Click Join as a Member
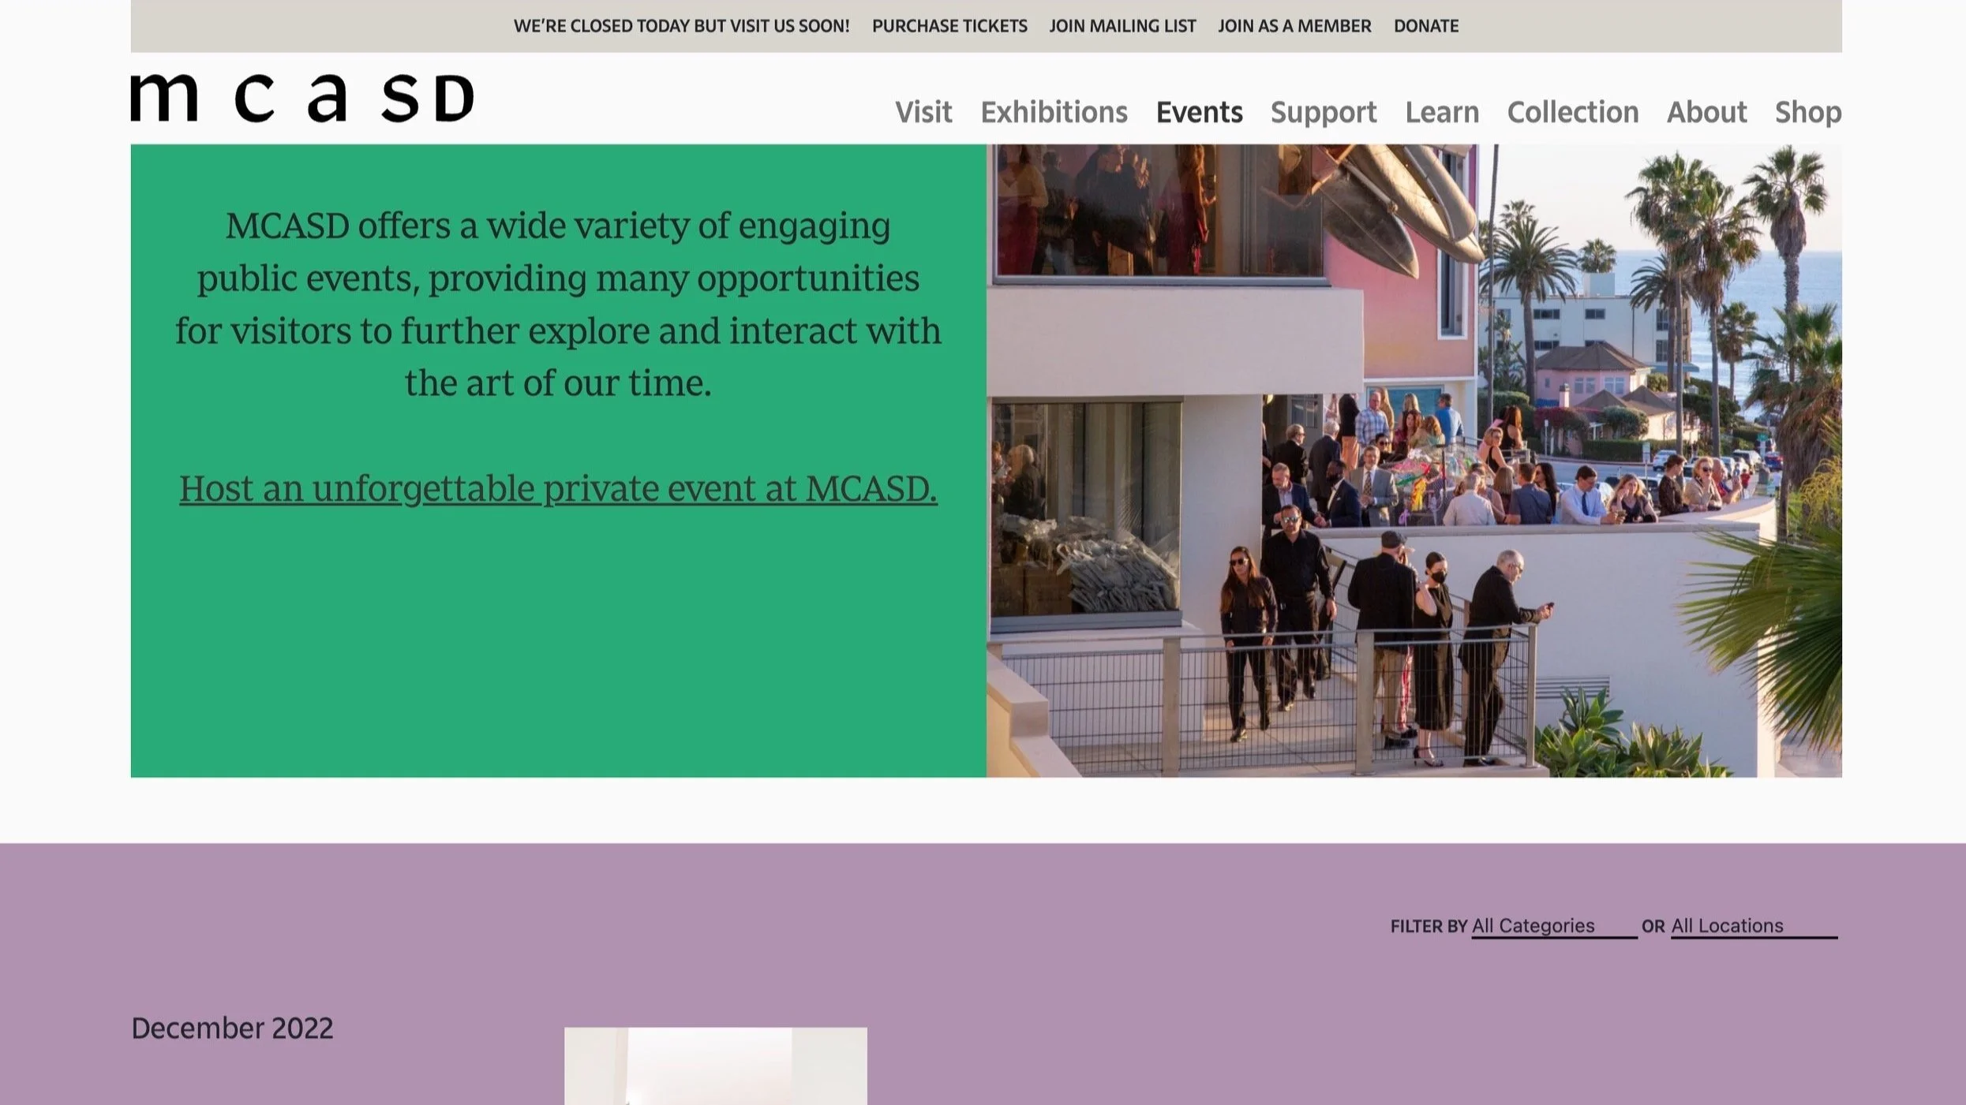This screenshot has height=1105, width=1966. (1294, 26)
